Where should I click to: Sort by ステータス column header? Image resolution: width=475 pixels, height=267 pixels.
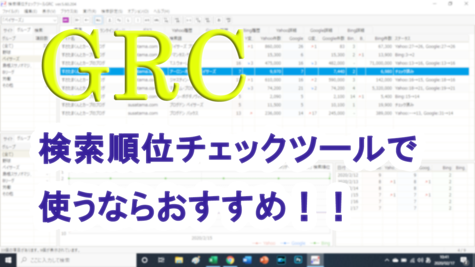[402, 38]
